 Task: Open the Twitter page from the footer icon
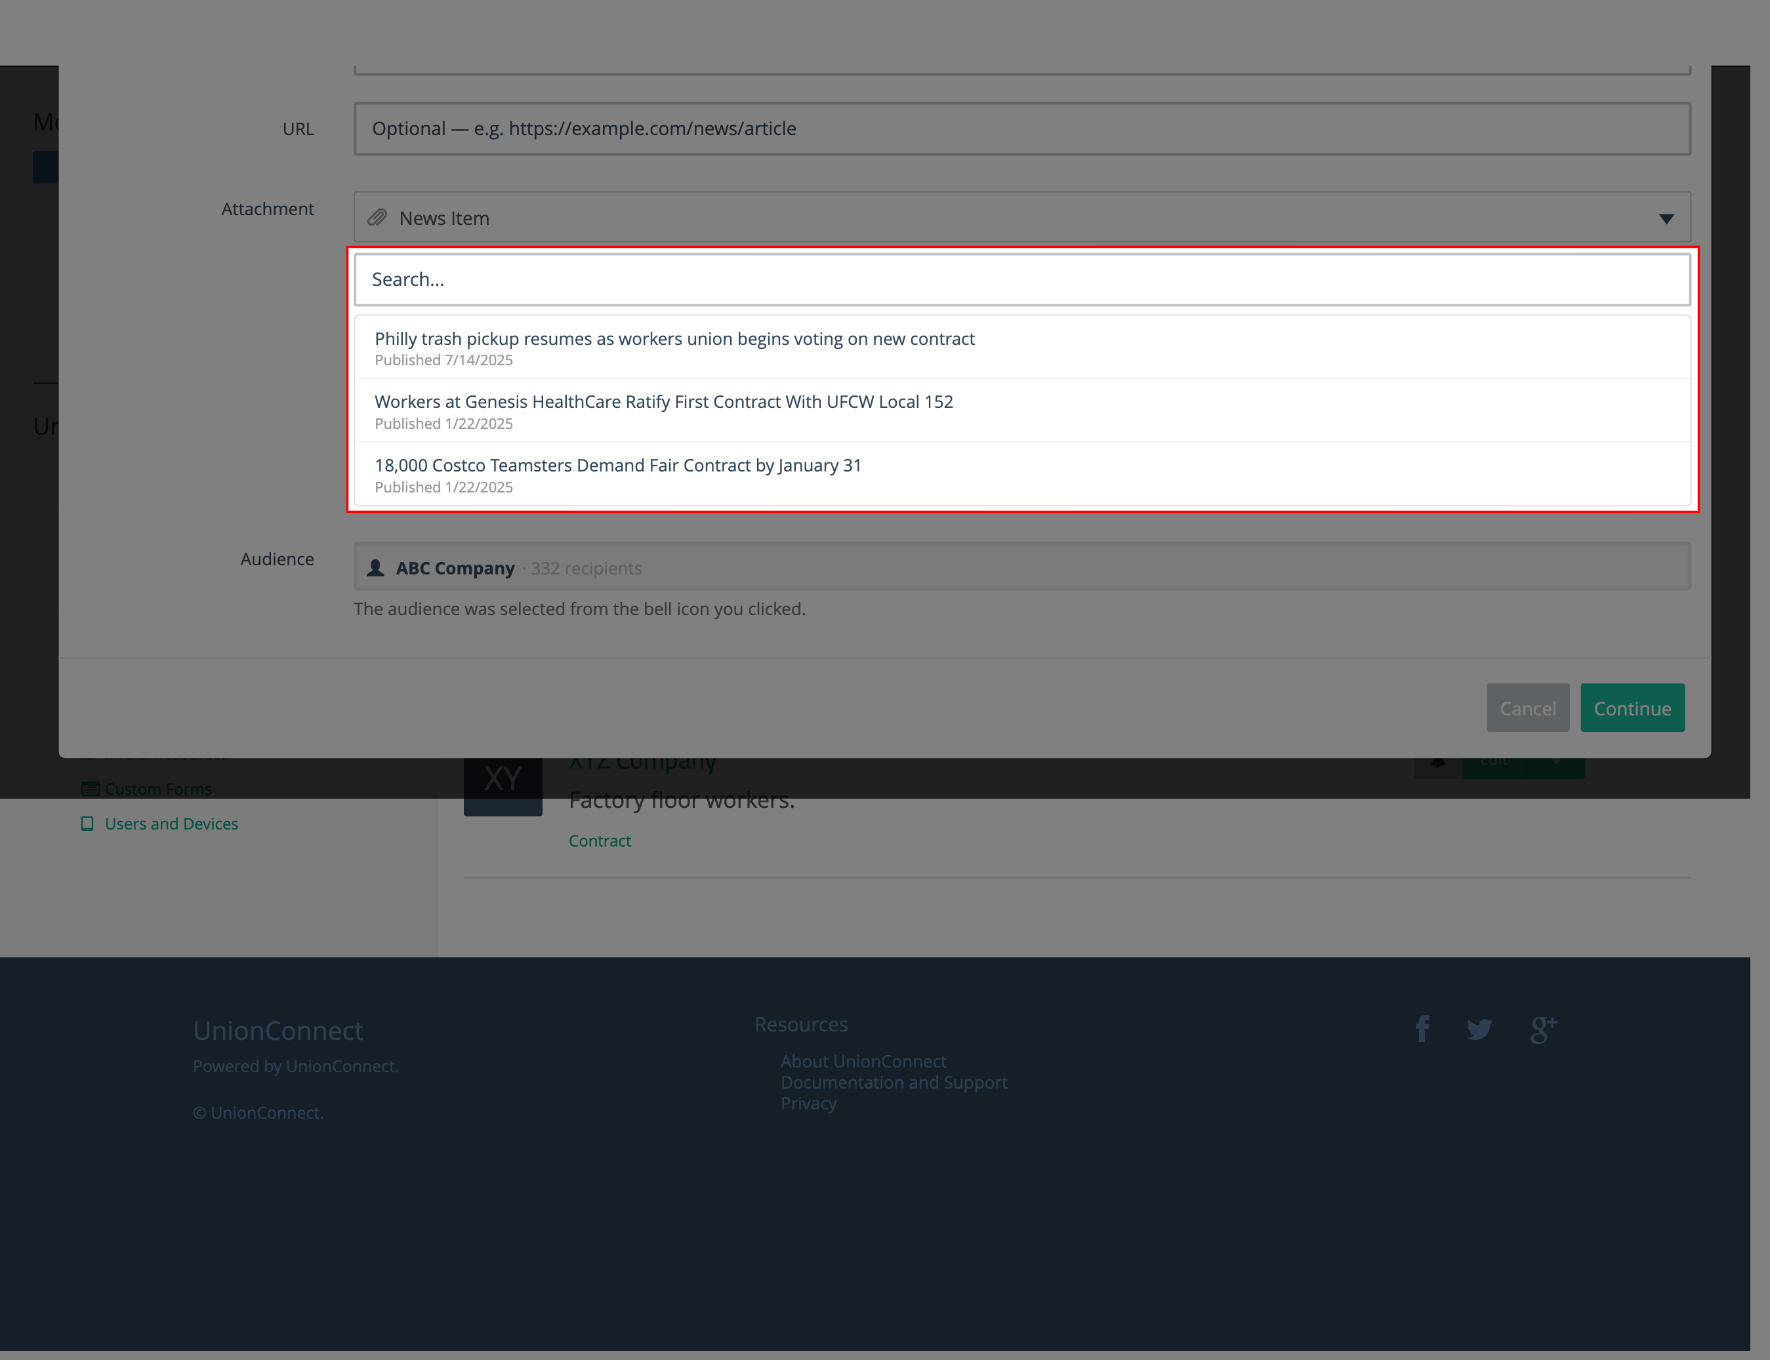pyautogui.click(x=1481, y=1028)
